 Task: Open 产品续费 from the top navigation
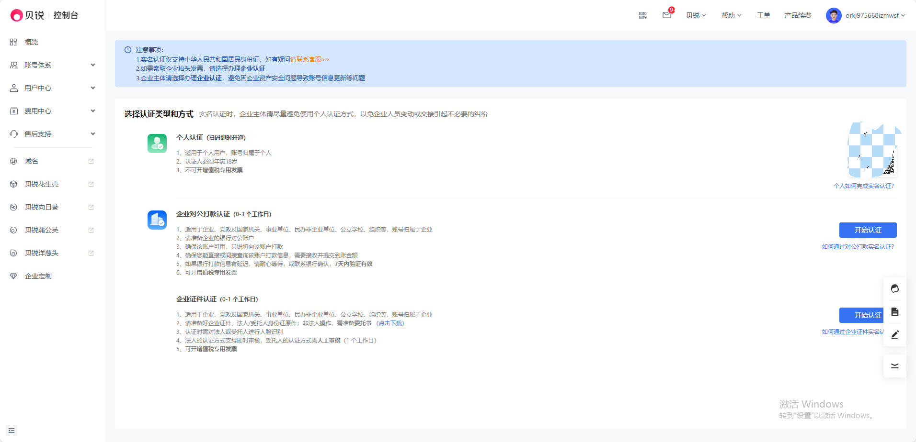(798, 15)
